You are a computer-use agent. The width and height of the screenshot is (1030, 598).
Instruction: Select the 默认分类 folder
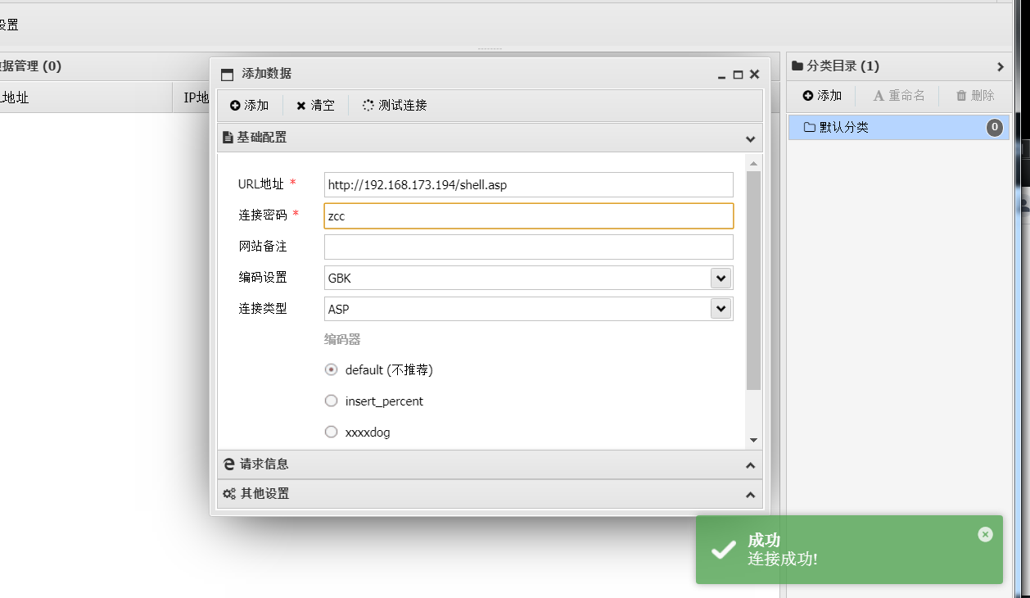click(x=898, y=128)
